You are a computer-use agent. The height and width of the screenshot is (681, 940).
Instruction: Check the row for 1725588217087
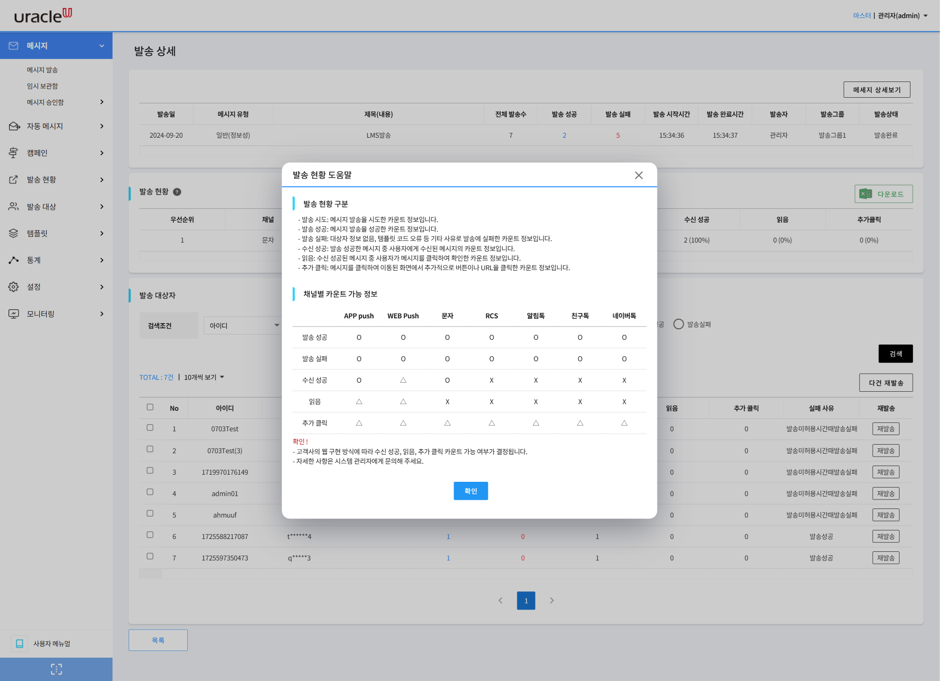(150, 535)
